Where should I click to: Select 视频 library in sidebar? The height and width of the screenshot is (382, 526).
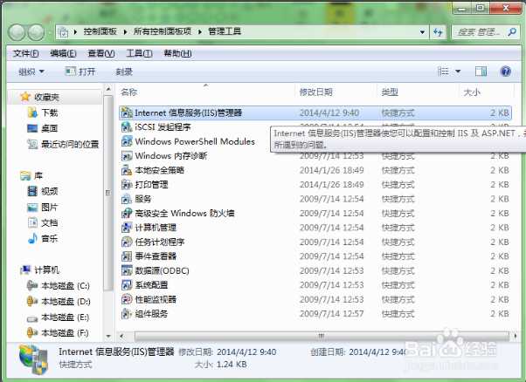click(x=49, y=191)
